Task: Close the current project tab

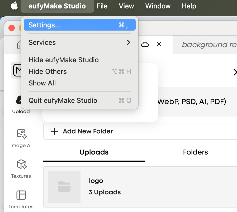Action: pos(159,44)
